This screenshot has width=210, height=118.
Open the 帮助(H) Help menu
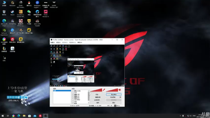click(x=80, y=42)
